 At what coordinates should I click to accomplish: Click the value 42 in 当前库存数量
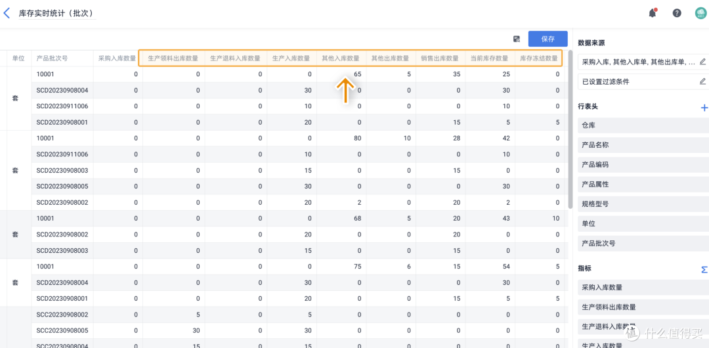tap(506, 139)
